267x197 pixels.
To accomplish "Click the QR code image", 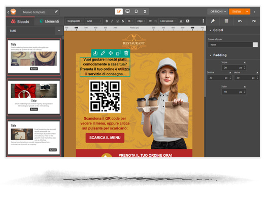I will [x=105, y=96].
